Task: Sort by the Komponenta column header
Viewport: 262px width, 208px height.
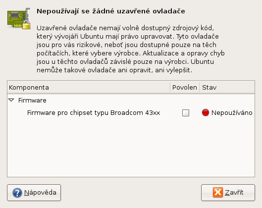Action: (89, 87)
